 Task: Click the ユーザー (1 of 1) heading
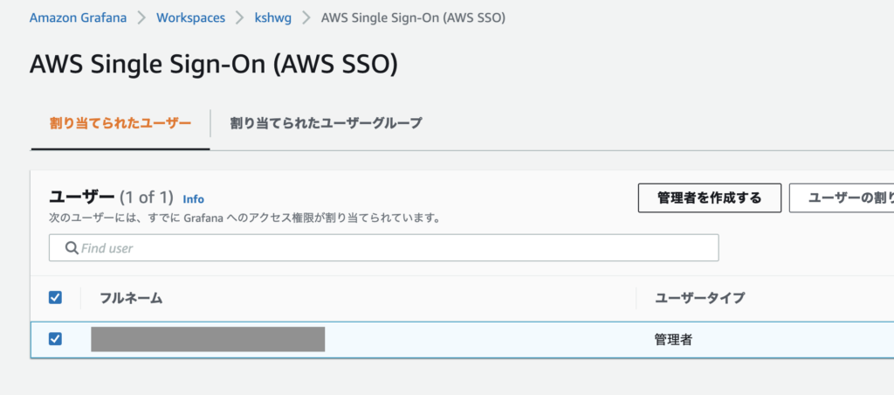click(111, 197)
